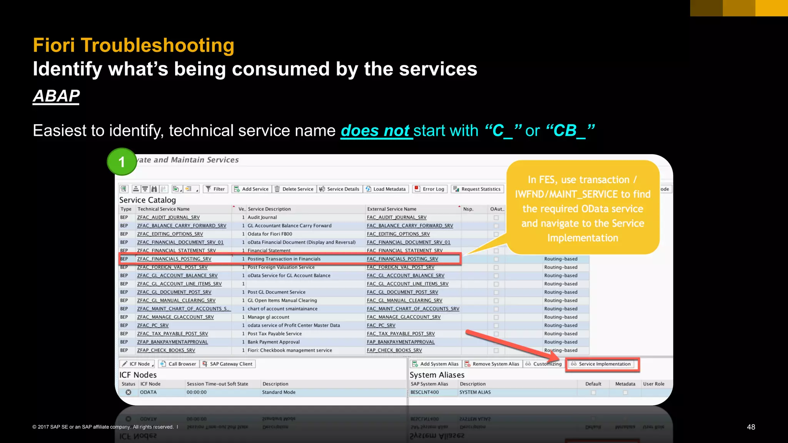Open the ZFAC_FINANCIALS_POSTING_SRV technical service link
788x443 pixels.
tap(174, 259)
